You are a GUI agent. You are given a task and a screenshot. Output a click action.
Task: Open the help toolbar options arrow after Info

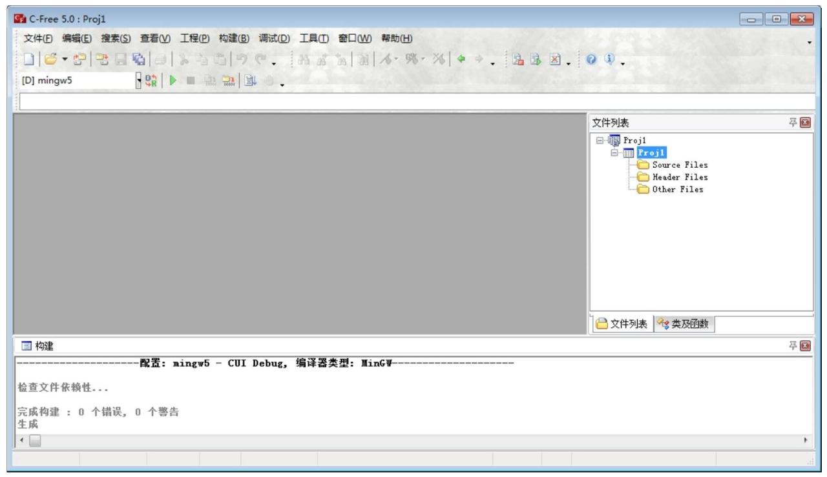(x=623, y=63)
